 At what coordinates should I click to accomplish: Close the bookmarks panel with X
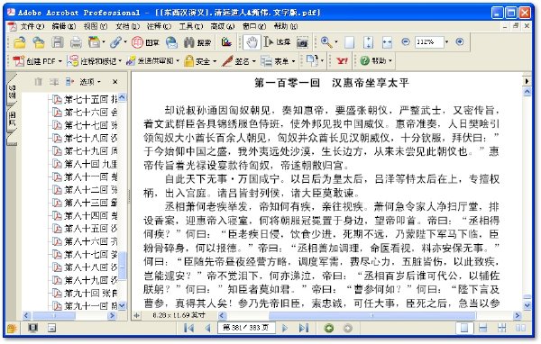tap(115, 82)
